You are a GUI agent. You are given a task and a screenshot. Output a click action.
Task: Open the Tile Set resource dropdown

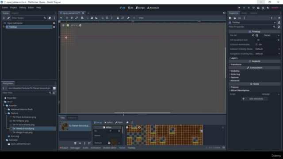pyautogui.click(x=279, y=35)
